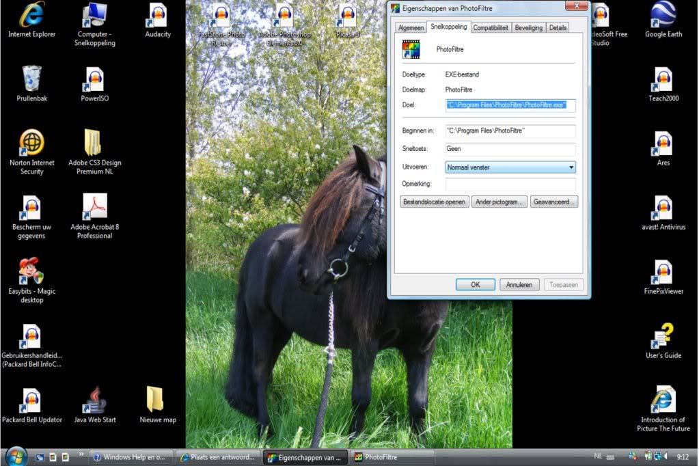Select the Java Web Start icon
The width and height of the screenshot is (699, 466).
tap(95, 400)
